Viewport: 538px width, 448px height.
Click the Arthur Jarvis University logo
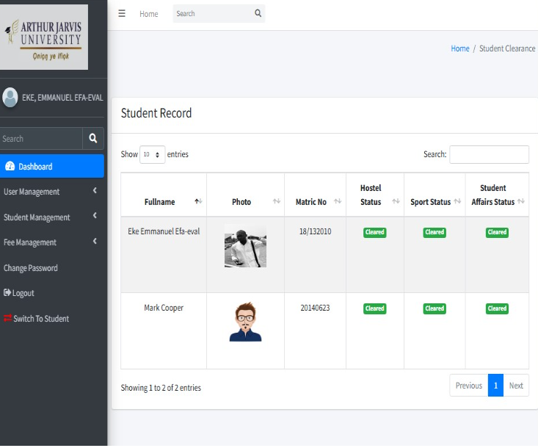(x=44, y=37)
